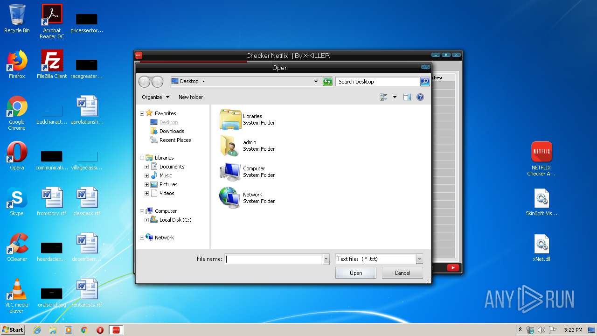Viewport: 597px width, 336px height.
Task: Select the Computer system folder item
Action: 247,172
